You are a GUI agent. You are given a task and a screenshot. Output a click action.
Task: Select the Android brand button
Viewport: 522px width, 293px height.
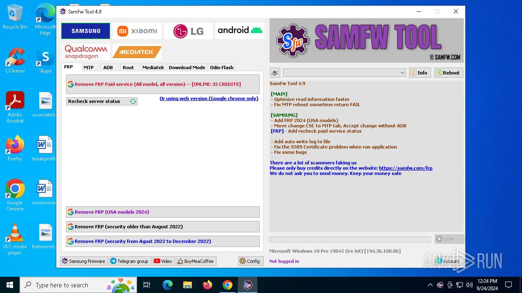tap(240, 31)
